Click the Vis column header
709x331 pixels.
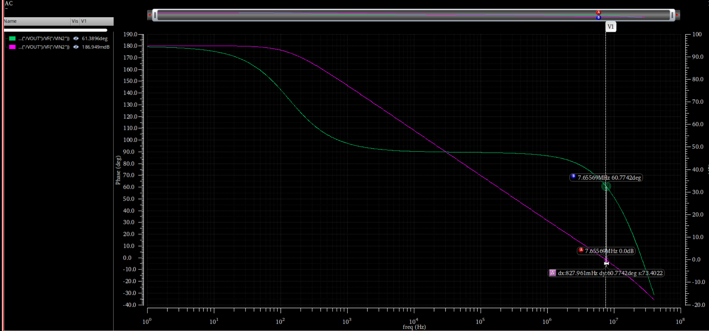[x=75, y=21]
